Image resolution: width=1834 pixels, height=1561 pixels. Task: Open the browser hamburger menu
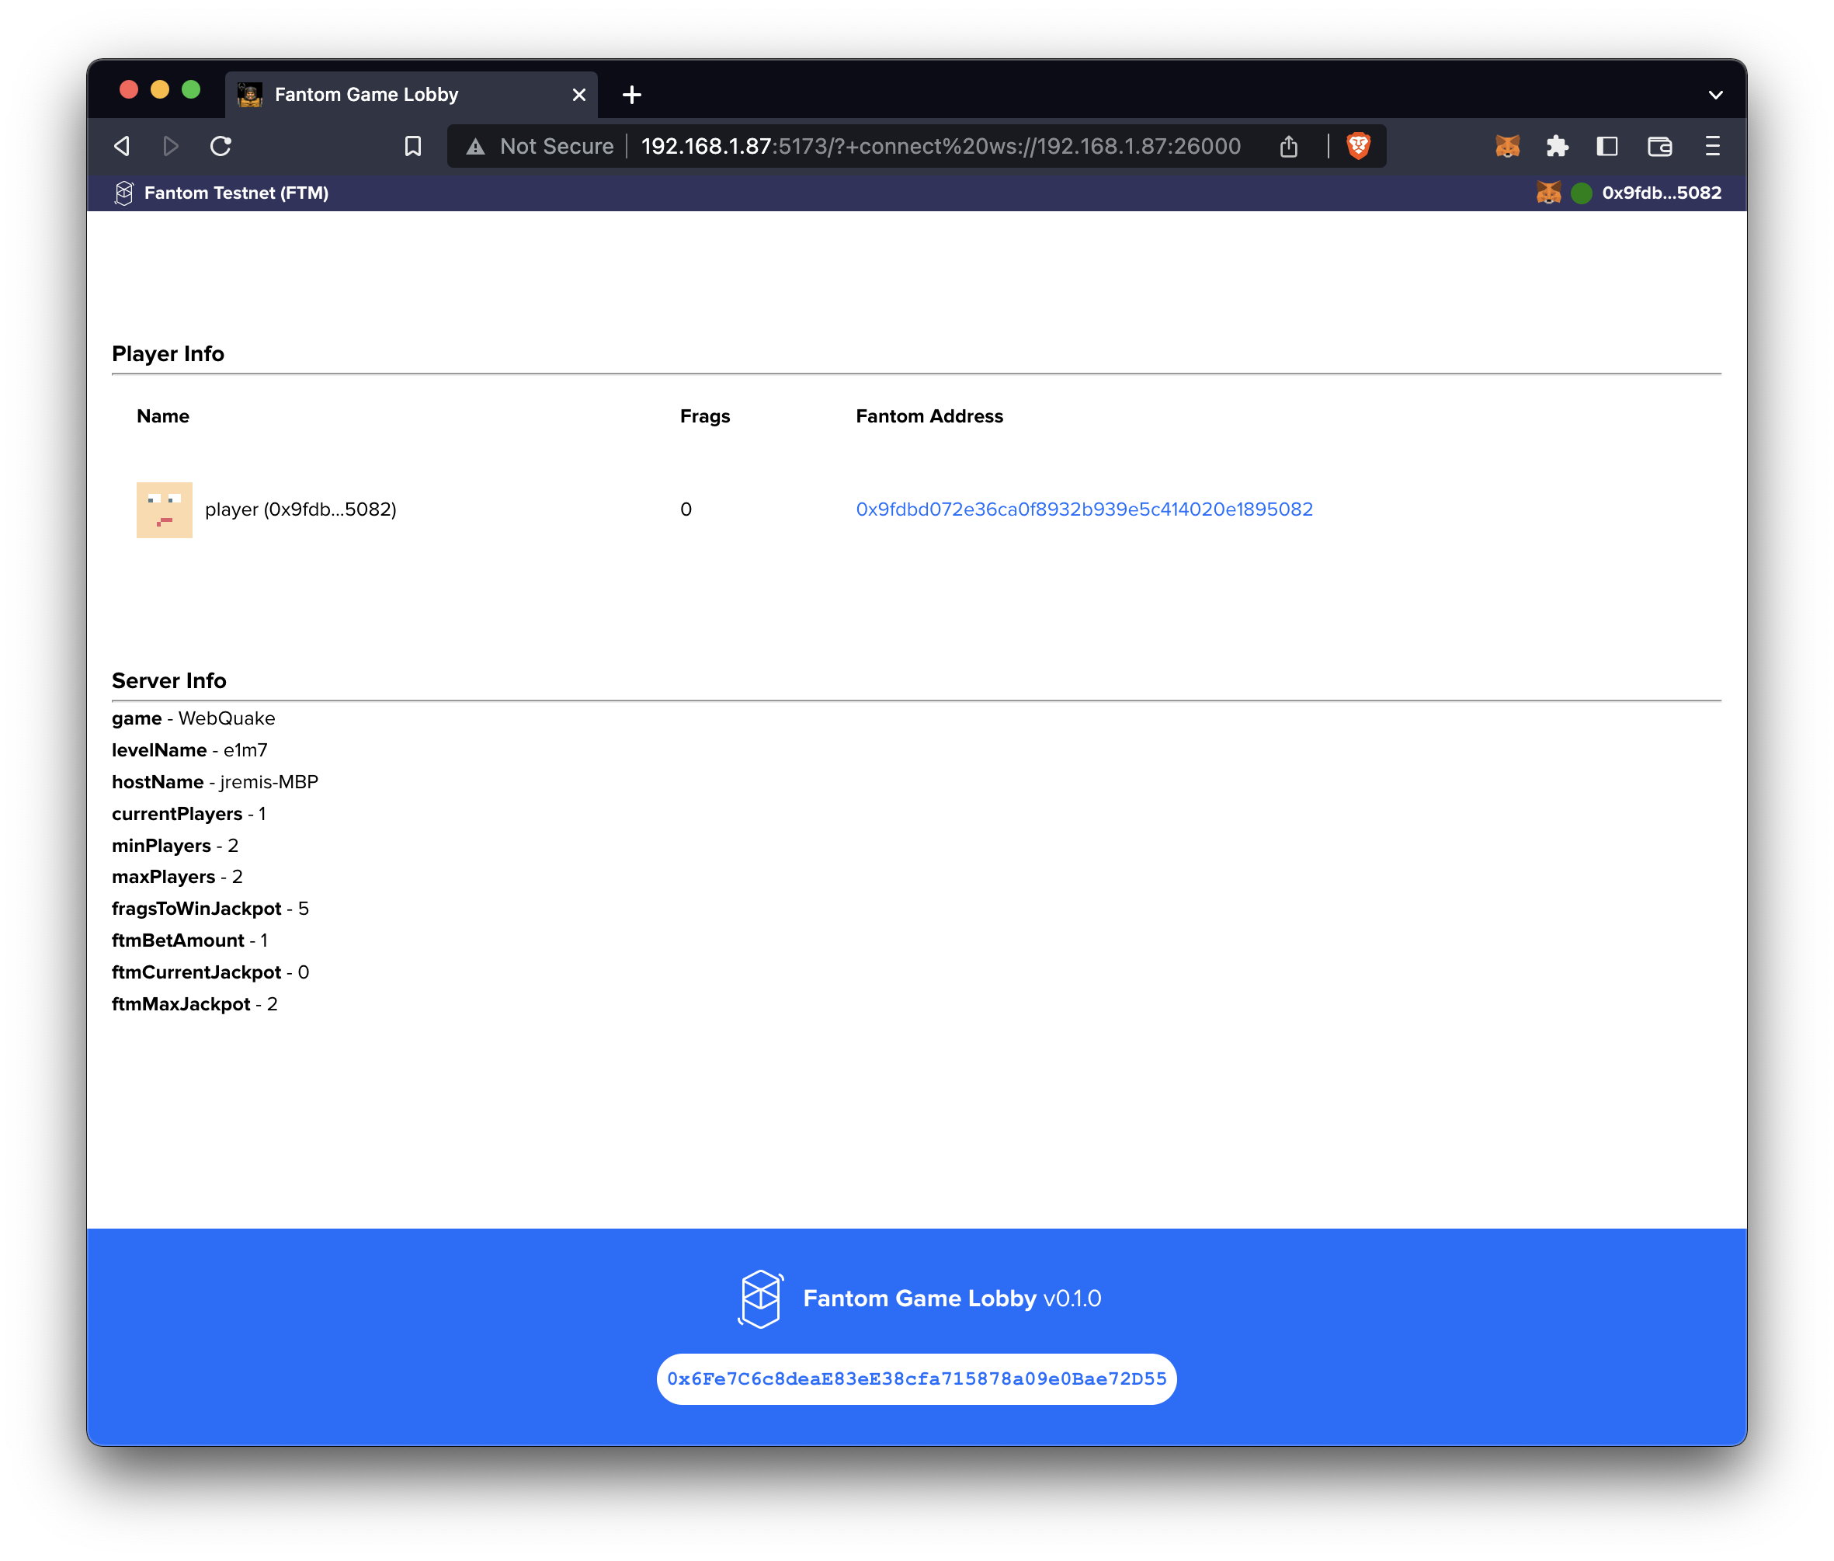(1712, 146)
